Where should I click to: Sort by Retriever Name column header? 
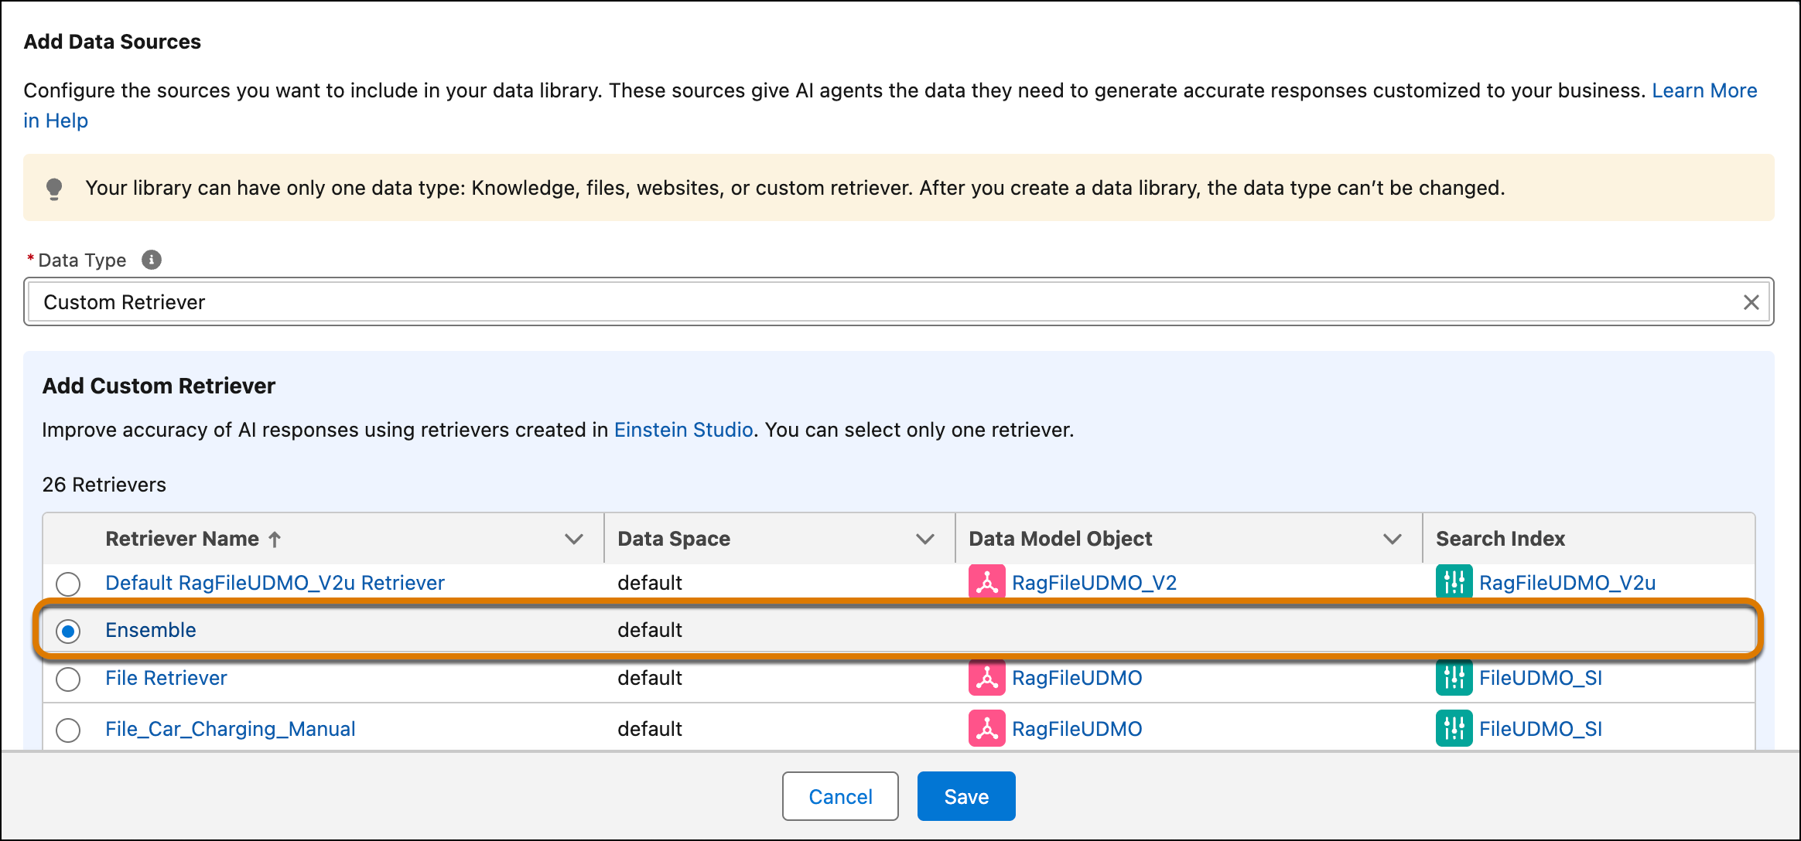click(x=183, y=539)
